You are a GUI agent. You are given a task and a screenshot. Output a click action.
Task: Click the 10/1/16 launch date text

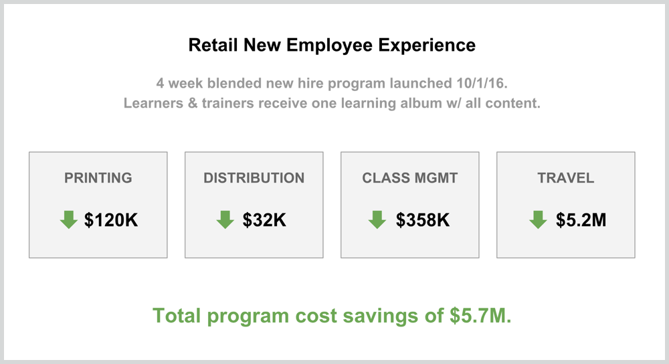[x=482, y=83]
